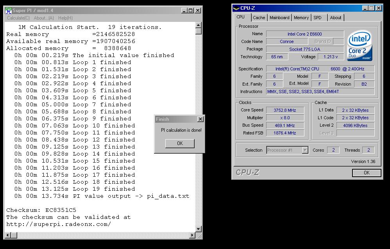Viewport: 390px width, 249px height.
Task: Open the Help(H) menu in Super PI
Action: click(65, 18)
